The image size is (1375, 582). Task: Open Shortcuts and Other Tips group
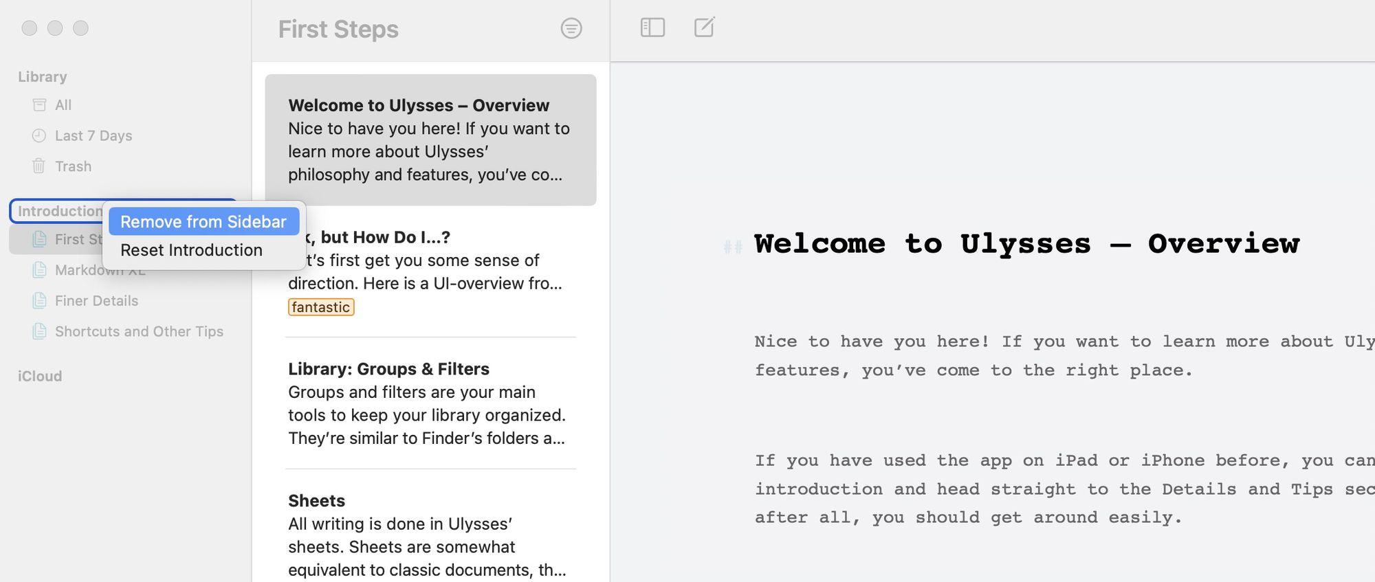139,332
